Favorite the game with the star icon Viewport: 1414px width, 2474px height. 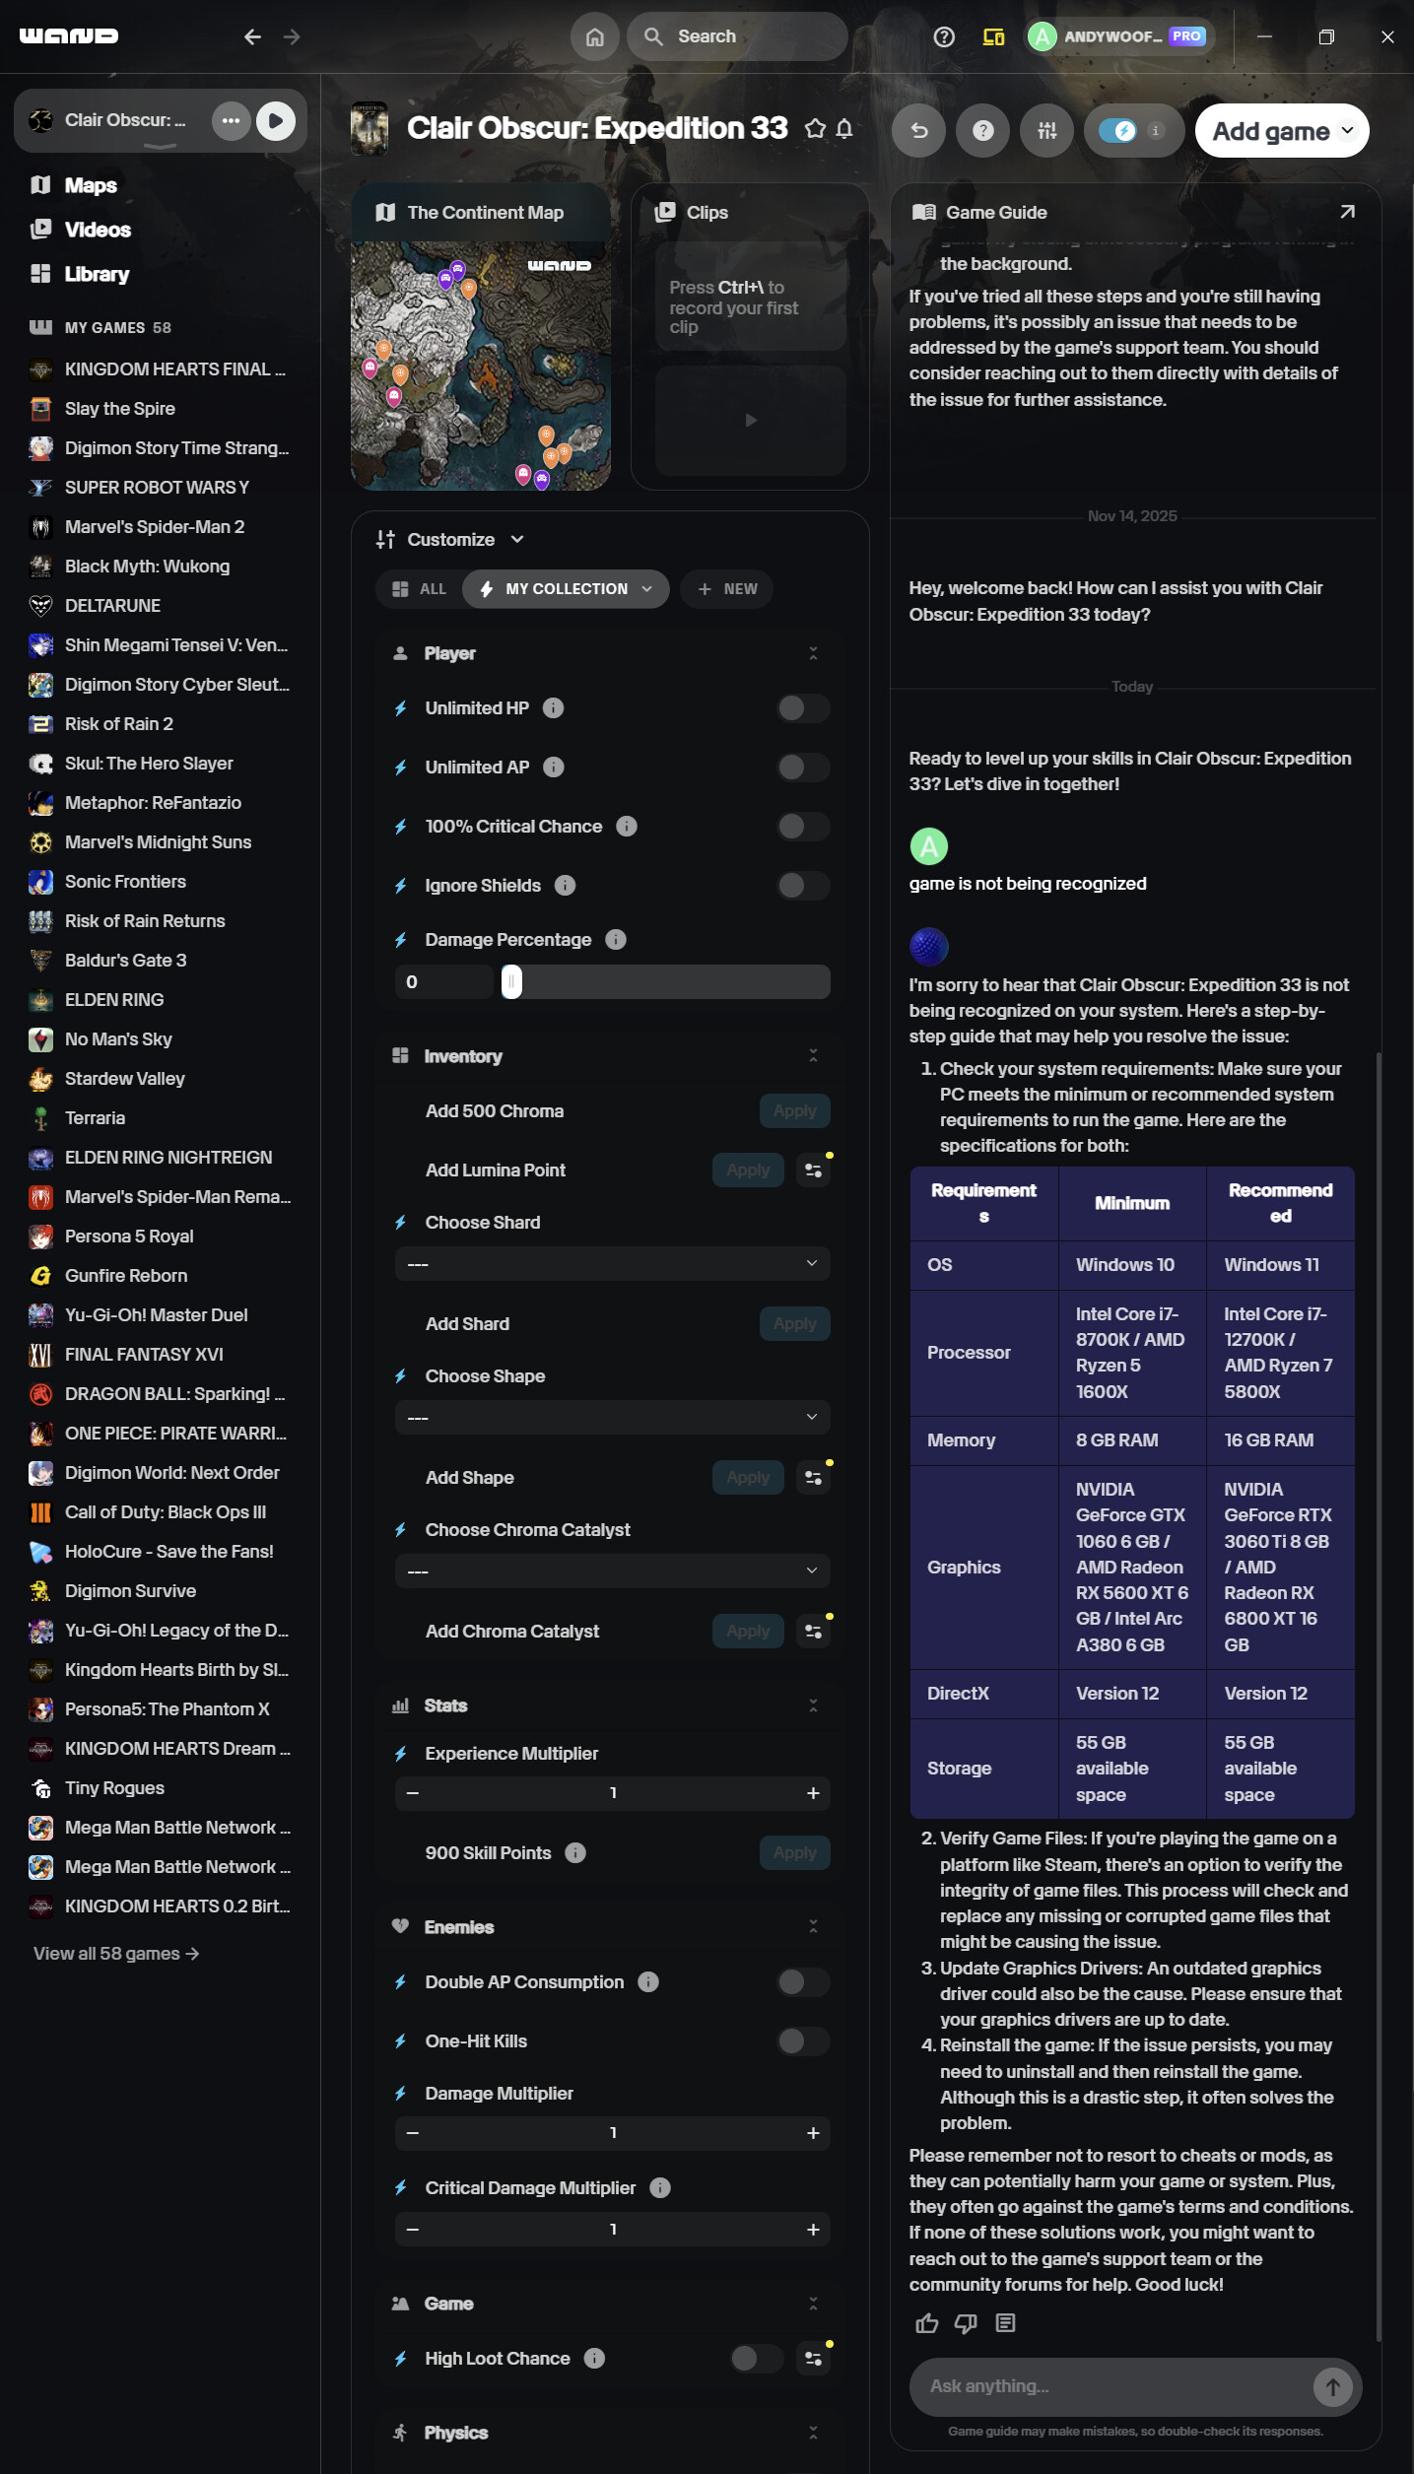815,129
